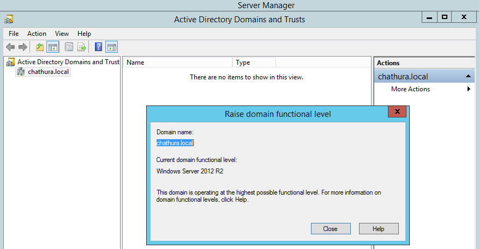This screenshot has height=249, width=479.
Task: Click the Forward arrow toolbar icon
Action: (x=23, y=47)
